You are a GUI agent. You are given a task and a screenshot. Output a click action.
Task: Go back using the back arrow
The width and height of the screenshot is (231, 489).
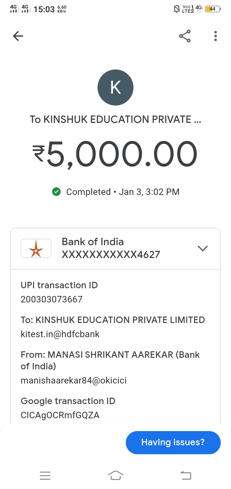pyautogui.click(x=18, y=36)
